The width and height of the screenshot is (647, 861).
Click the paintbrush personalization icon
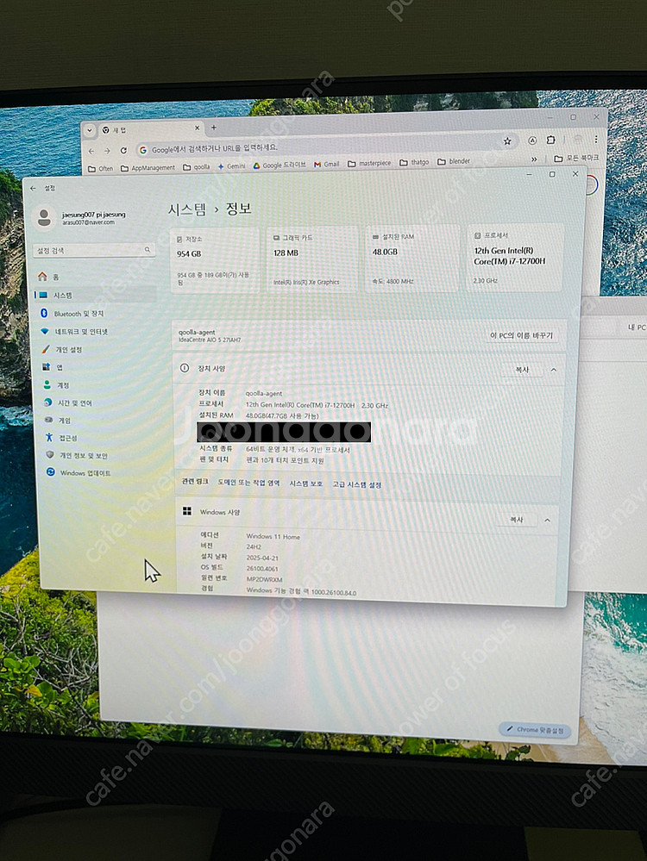[46, 349]
